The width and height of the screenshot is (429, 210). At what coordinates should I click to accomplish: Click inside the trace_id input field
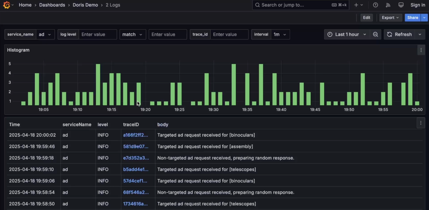click(x=229, y=34)
